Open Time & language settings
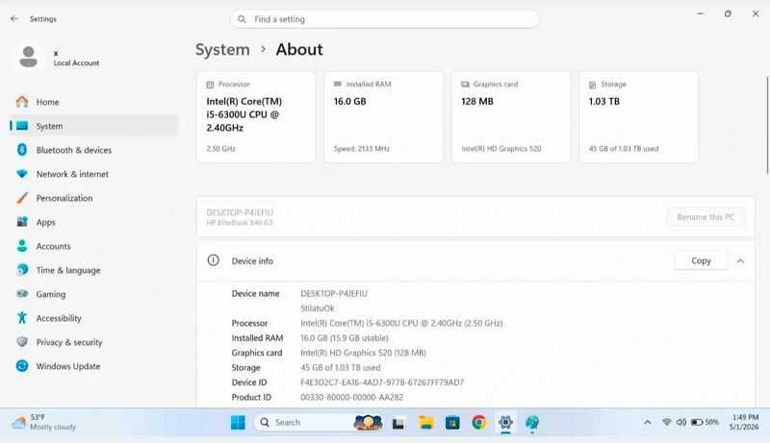The height and width of the screenshot is (443, 770). coord(93,269)
